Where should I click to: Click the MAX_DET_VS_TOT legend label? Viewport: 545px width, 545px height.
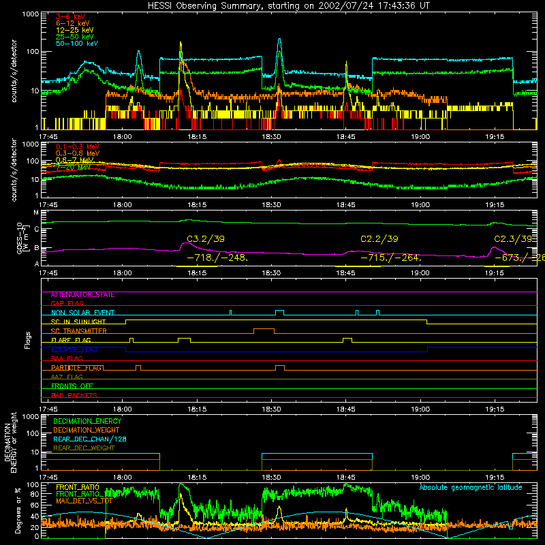[84, 501]
